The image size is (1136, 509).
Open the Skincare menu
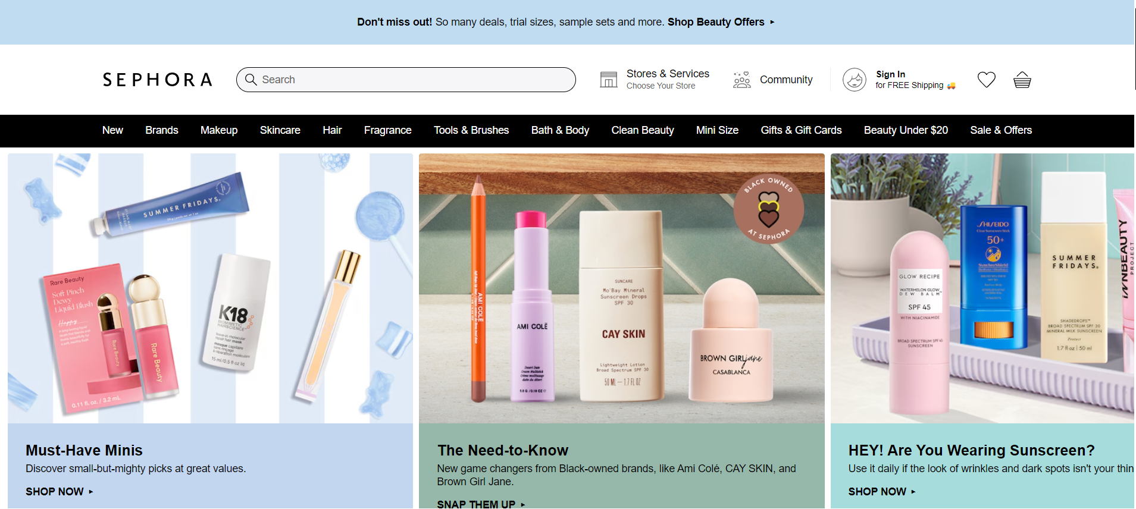click(280, 130)
